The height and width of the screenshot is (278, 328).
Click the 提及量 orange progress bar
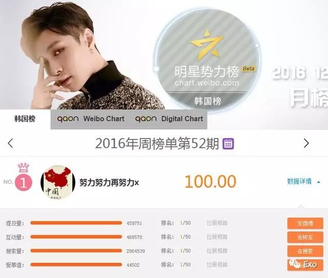pos(76,223)
